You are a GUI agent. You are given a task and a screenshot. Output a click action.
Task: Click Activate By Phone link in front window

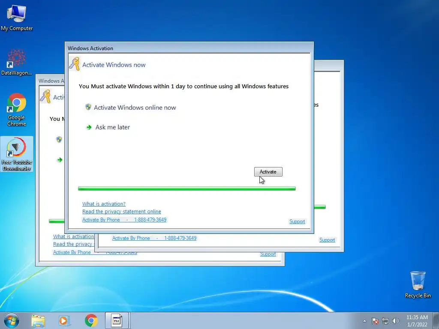(124, 220)
